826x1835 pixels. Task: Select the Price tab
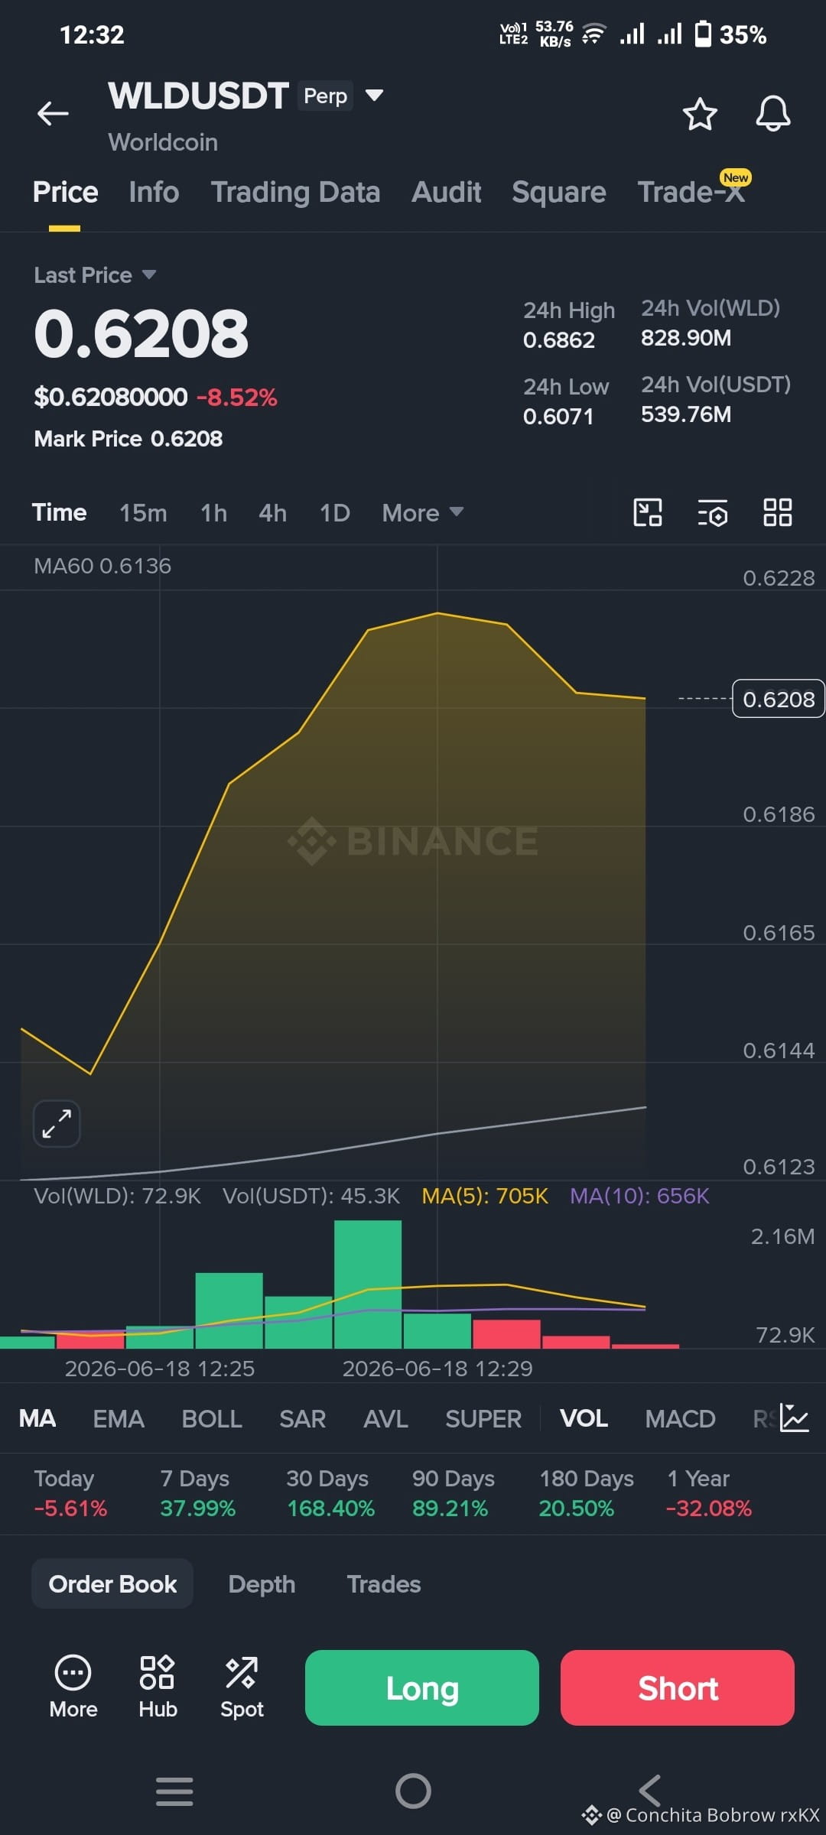pos(65,192)
